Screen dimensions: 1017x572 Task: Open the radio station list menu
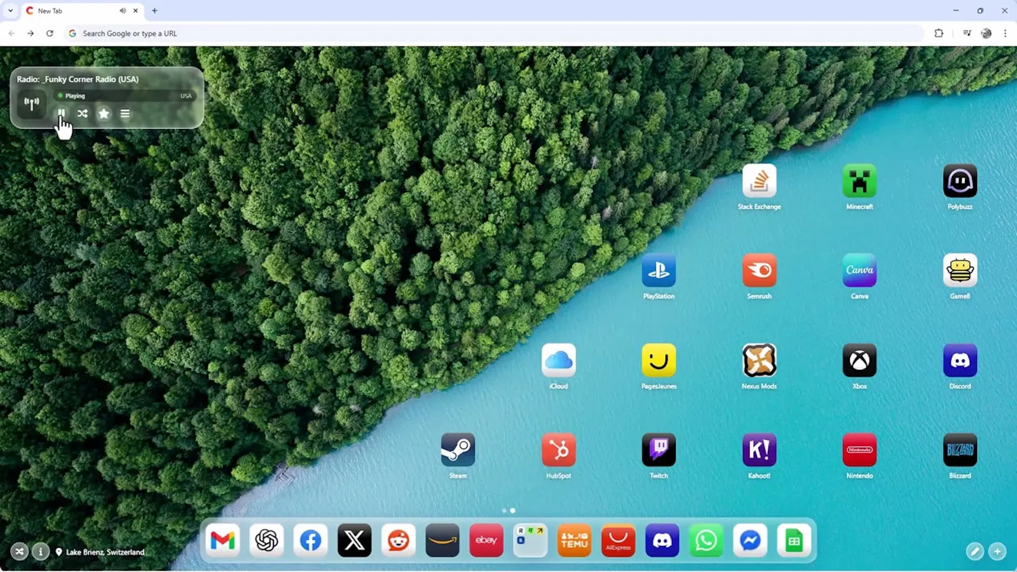coord(125,113)
